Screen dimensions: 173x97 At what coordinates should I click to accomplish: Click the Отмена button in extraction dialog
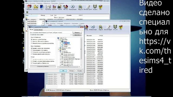(71, 71)
